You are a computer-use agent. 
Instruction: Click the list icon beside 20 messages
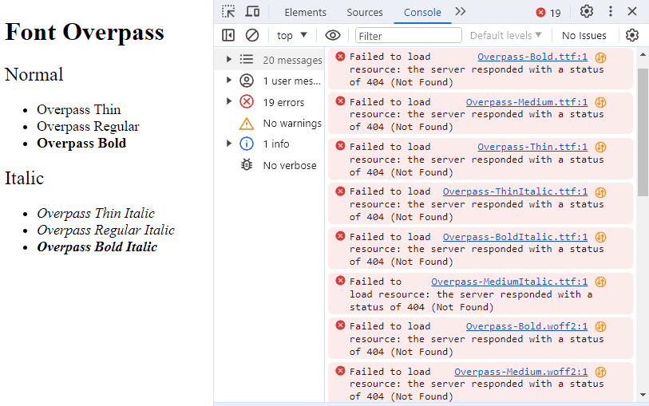247,60
